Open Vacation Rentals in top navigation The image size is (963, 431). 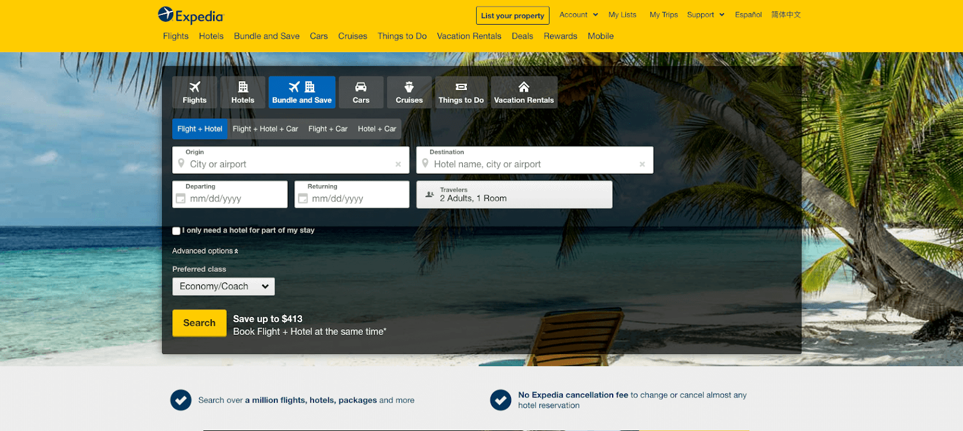coord(469,36)
